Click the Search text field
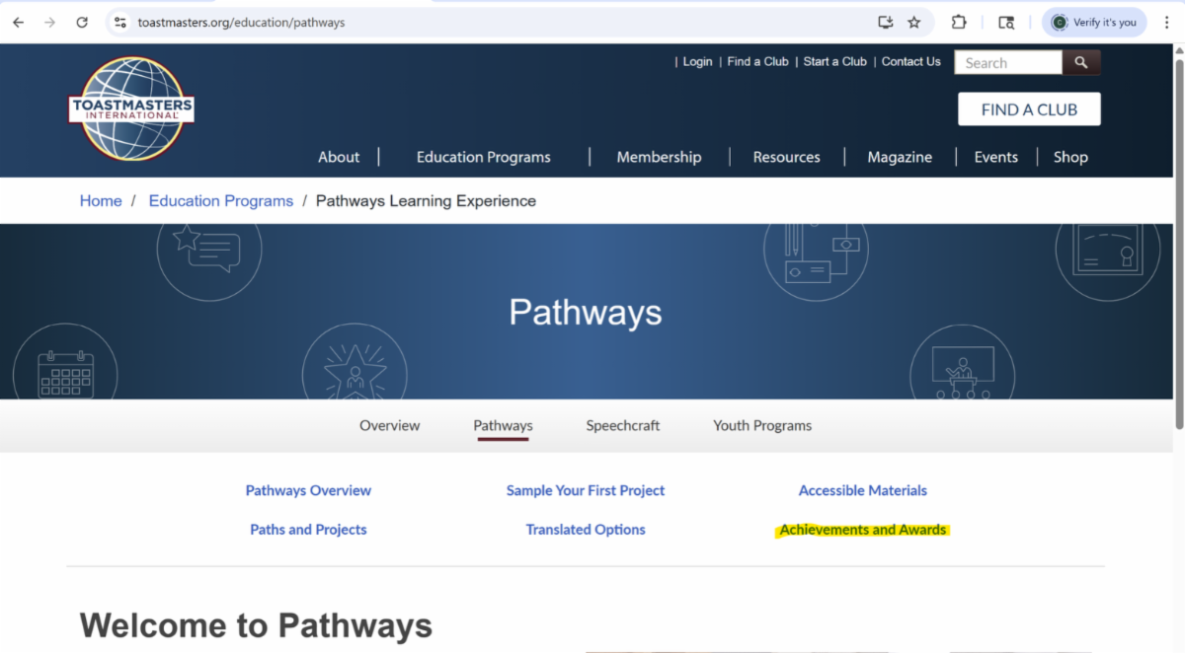The height and width of the screenshot is (653, 1185). point(1007,63)
